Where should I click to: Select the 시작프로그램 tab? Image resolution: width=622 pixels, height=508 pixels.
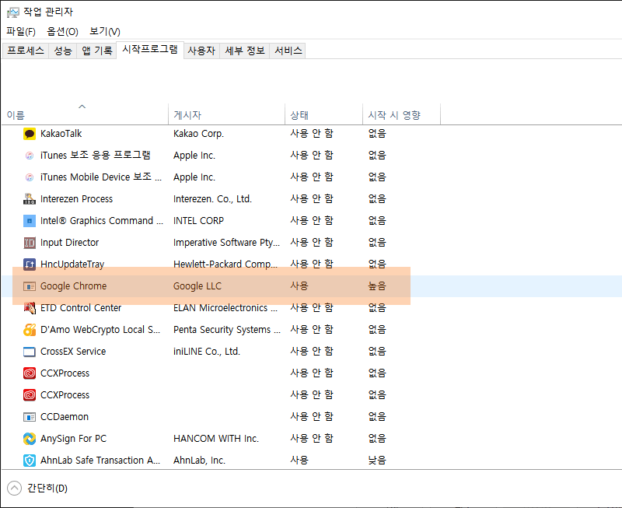click(150, 50)
